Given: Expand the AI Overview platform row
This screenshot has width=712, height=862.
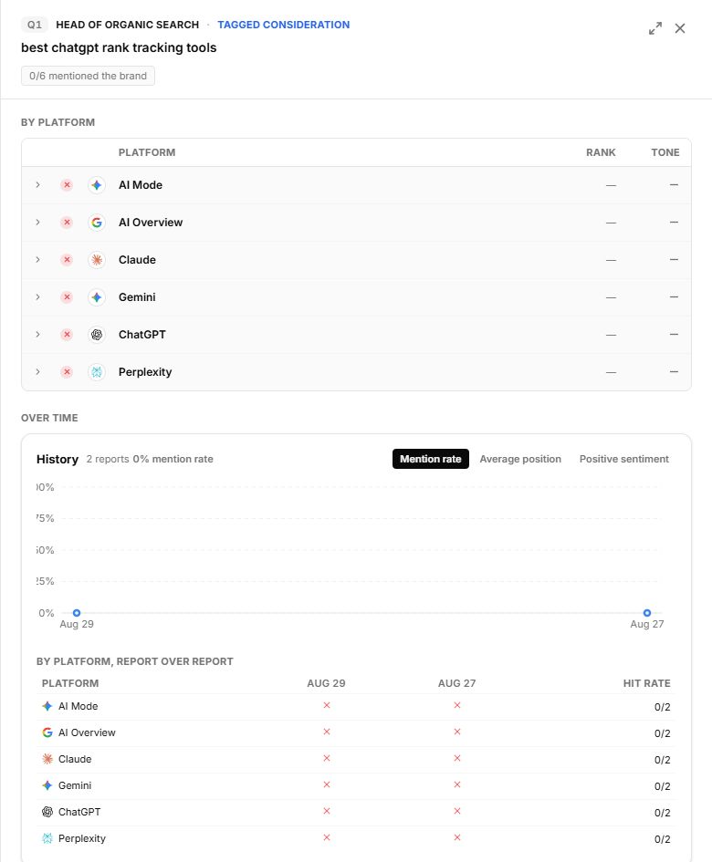Looking at the screenshot, I should [x=37, y=222].
